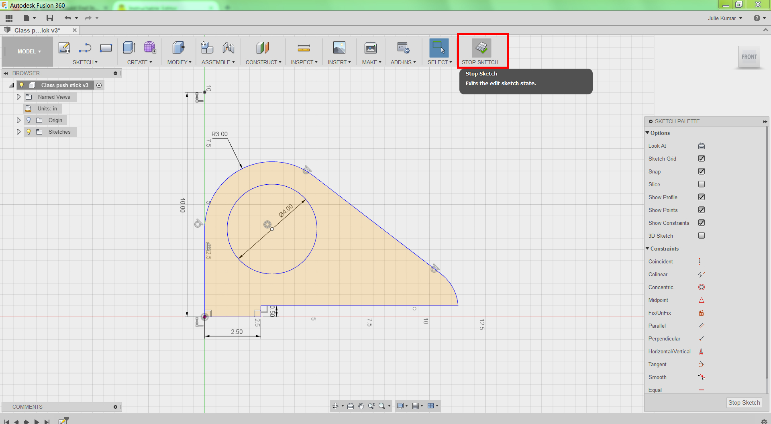Apply the Perpendicular constraint
The height and width of the screenshot is (424, 771).
click(702, 339)
